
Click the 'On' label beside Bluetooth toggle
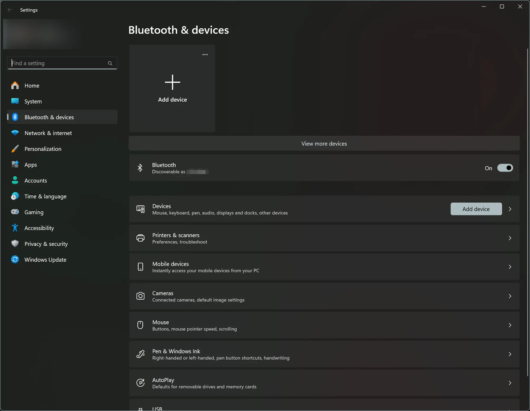click(x=488, y=168)
